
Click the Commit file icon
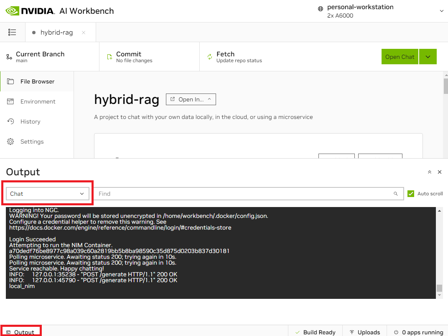tap(109, 57)
